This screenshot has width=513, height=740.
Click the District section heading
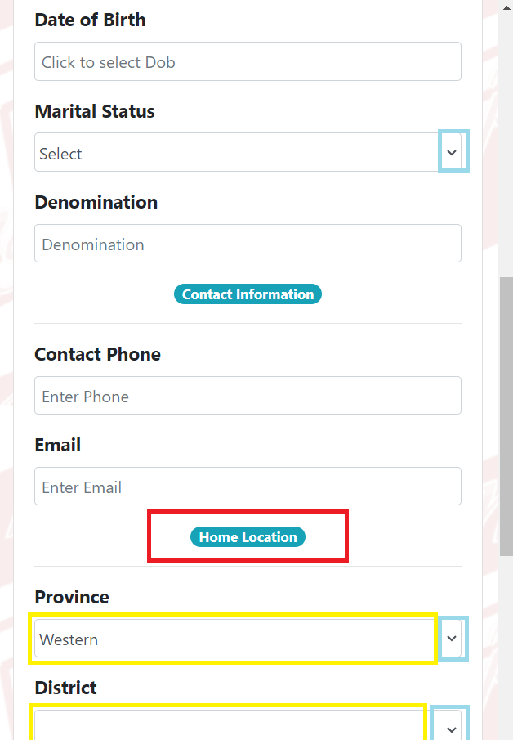point(65,688)
